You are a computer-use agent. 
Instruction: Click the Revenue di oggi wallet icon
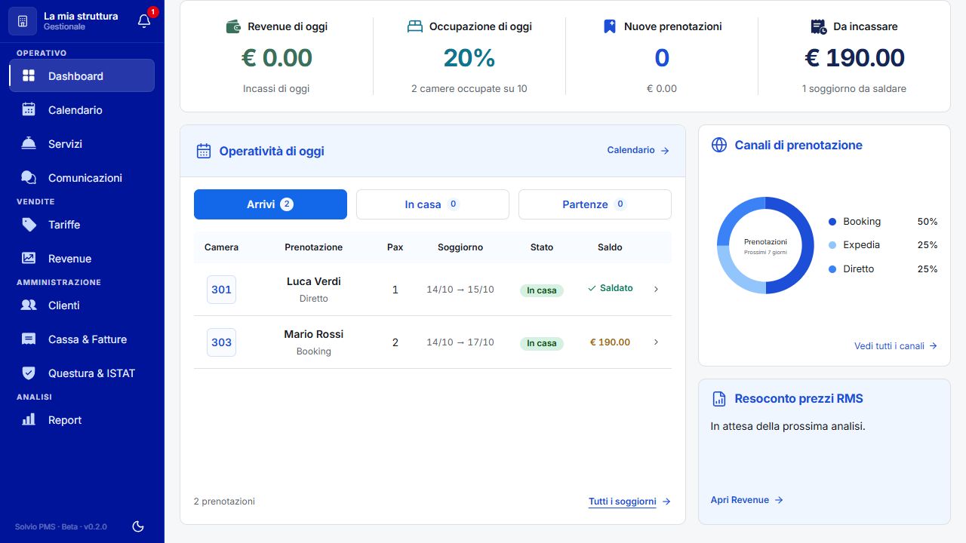tap(234, 26)
